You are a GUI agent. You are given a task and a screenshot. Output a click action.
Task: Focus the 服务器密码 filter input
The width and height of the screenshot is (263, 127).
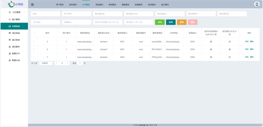click(232, 14)
